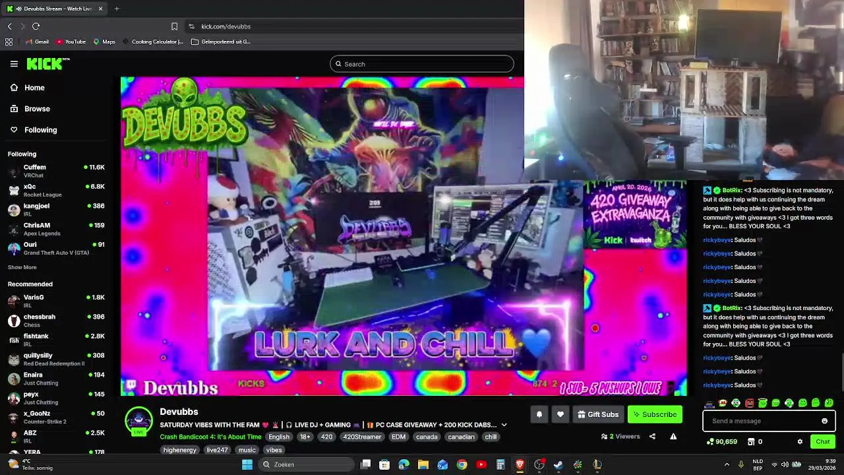Viewport: 844px width, 475px height.
Task: Expand the stream title description chevron
Action: (504, 425)
